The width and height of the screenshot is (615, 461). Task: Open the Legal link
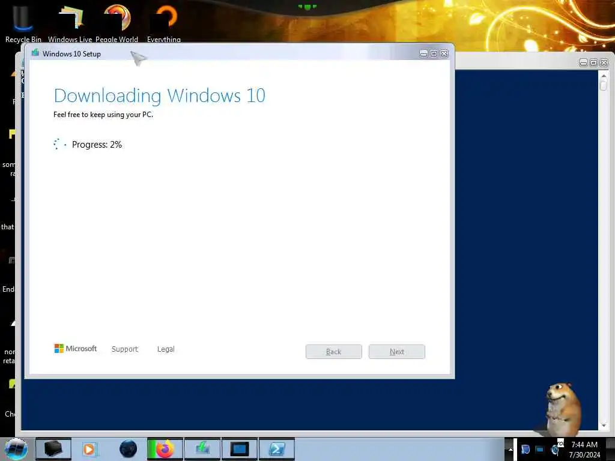tap(166, 349)
